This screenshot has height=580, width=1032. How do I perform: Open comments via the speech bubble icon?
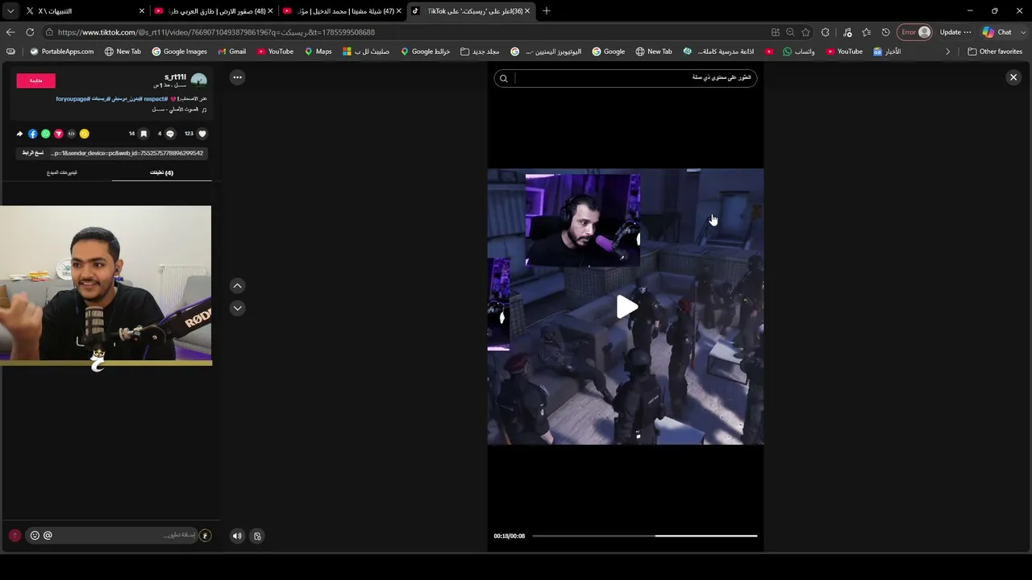170,134
